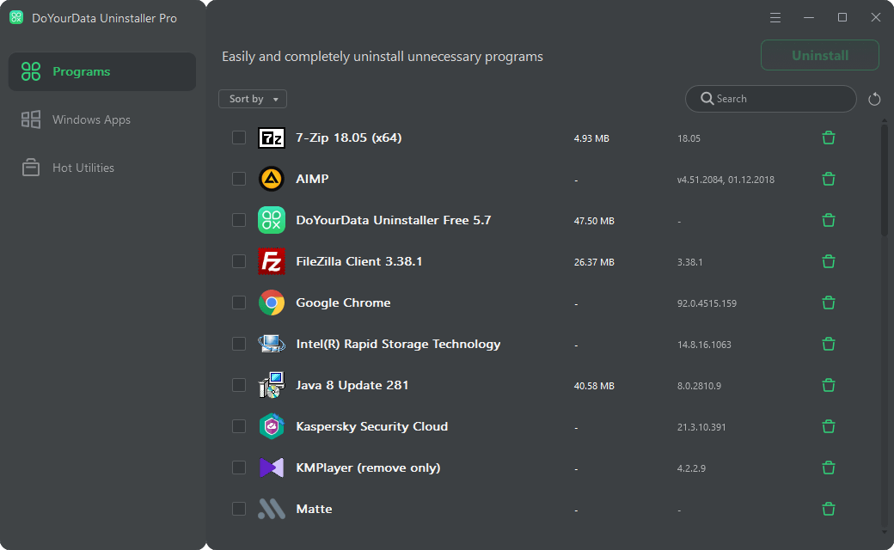
Task: Click the Intel Rapid Storage Technology icon
Action: (x=272, y=344)
